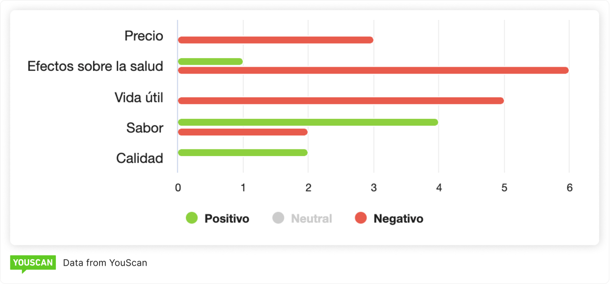Viewport: 610px width, 284px height.
Task: Click the Efectos sobre la salud red bar
Action: click(373, 70)
